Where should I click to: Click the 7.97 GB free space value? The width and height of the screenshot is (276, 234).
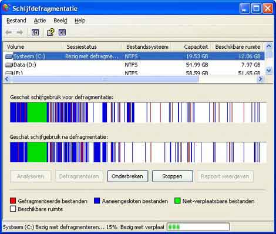tap(251, 65)
